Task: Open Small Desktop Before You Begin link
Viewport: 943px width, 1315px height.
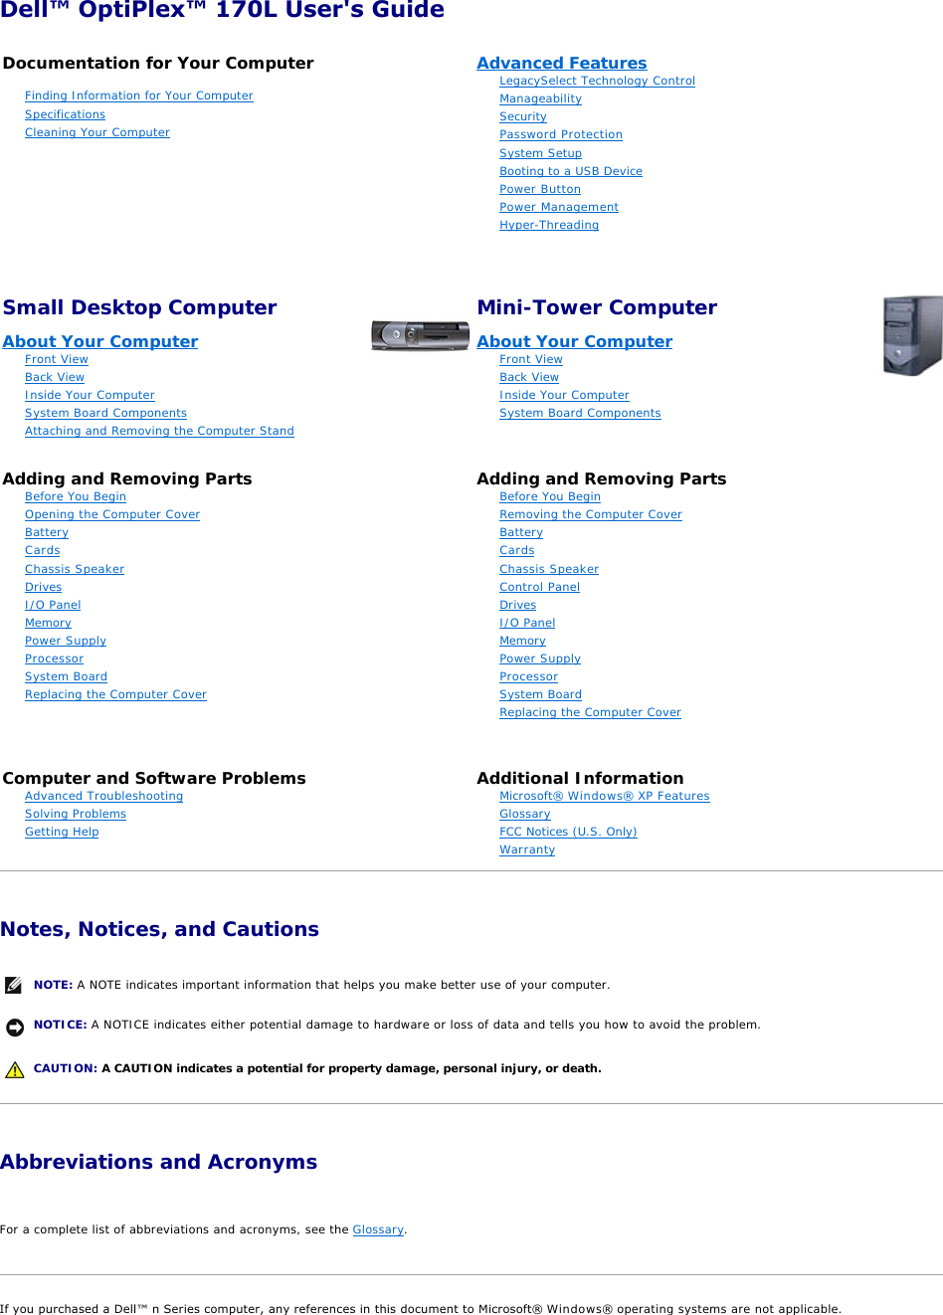Action: tap(76, 496)
